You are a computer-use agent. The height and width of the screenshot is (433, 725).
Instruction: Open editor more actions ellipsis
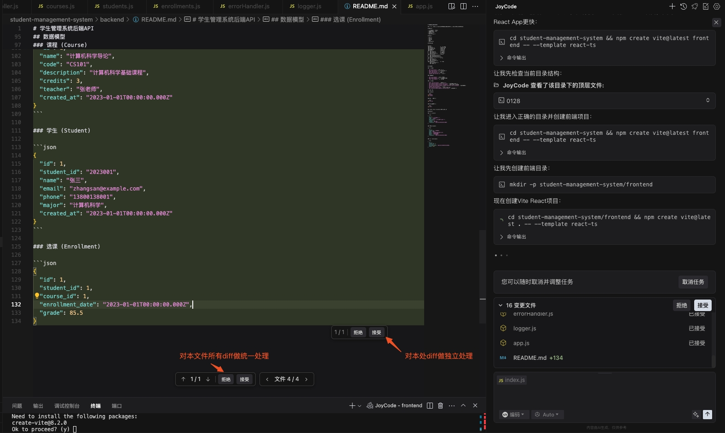click(475, 6)
